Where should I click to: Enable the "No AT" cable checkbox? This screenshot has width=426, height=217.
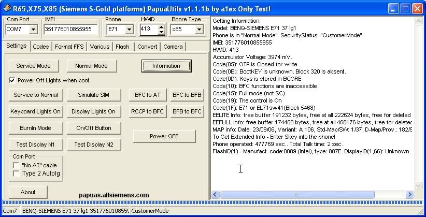[x=16, y=165]
